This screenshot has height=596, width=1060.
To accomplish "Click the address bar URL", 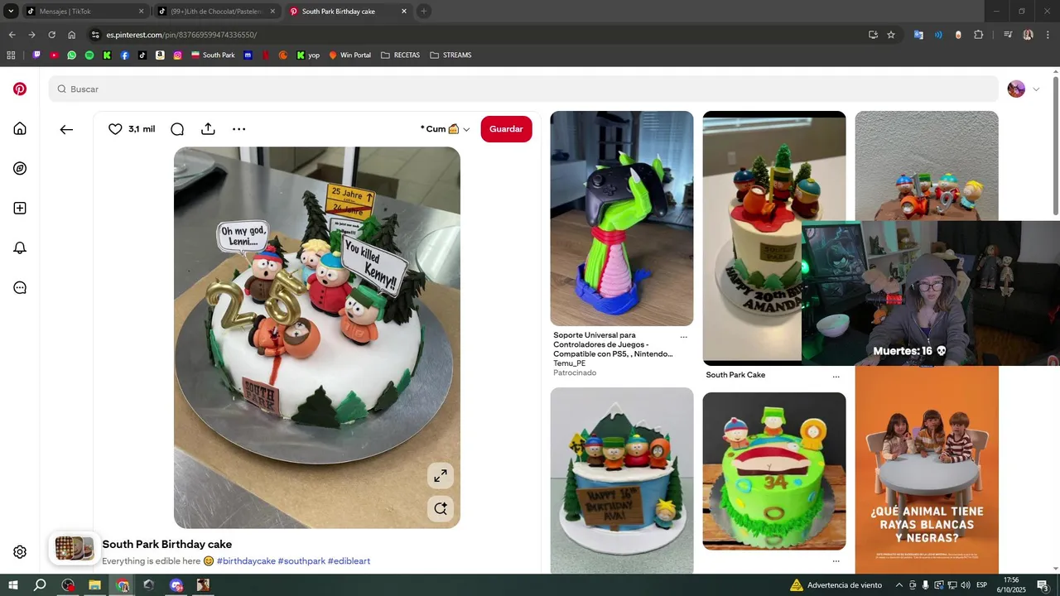I will pos(181,35).
